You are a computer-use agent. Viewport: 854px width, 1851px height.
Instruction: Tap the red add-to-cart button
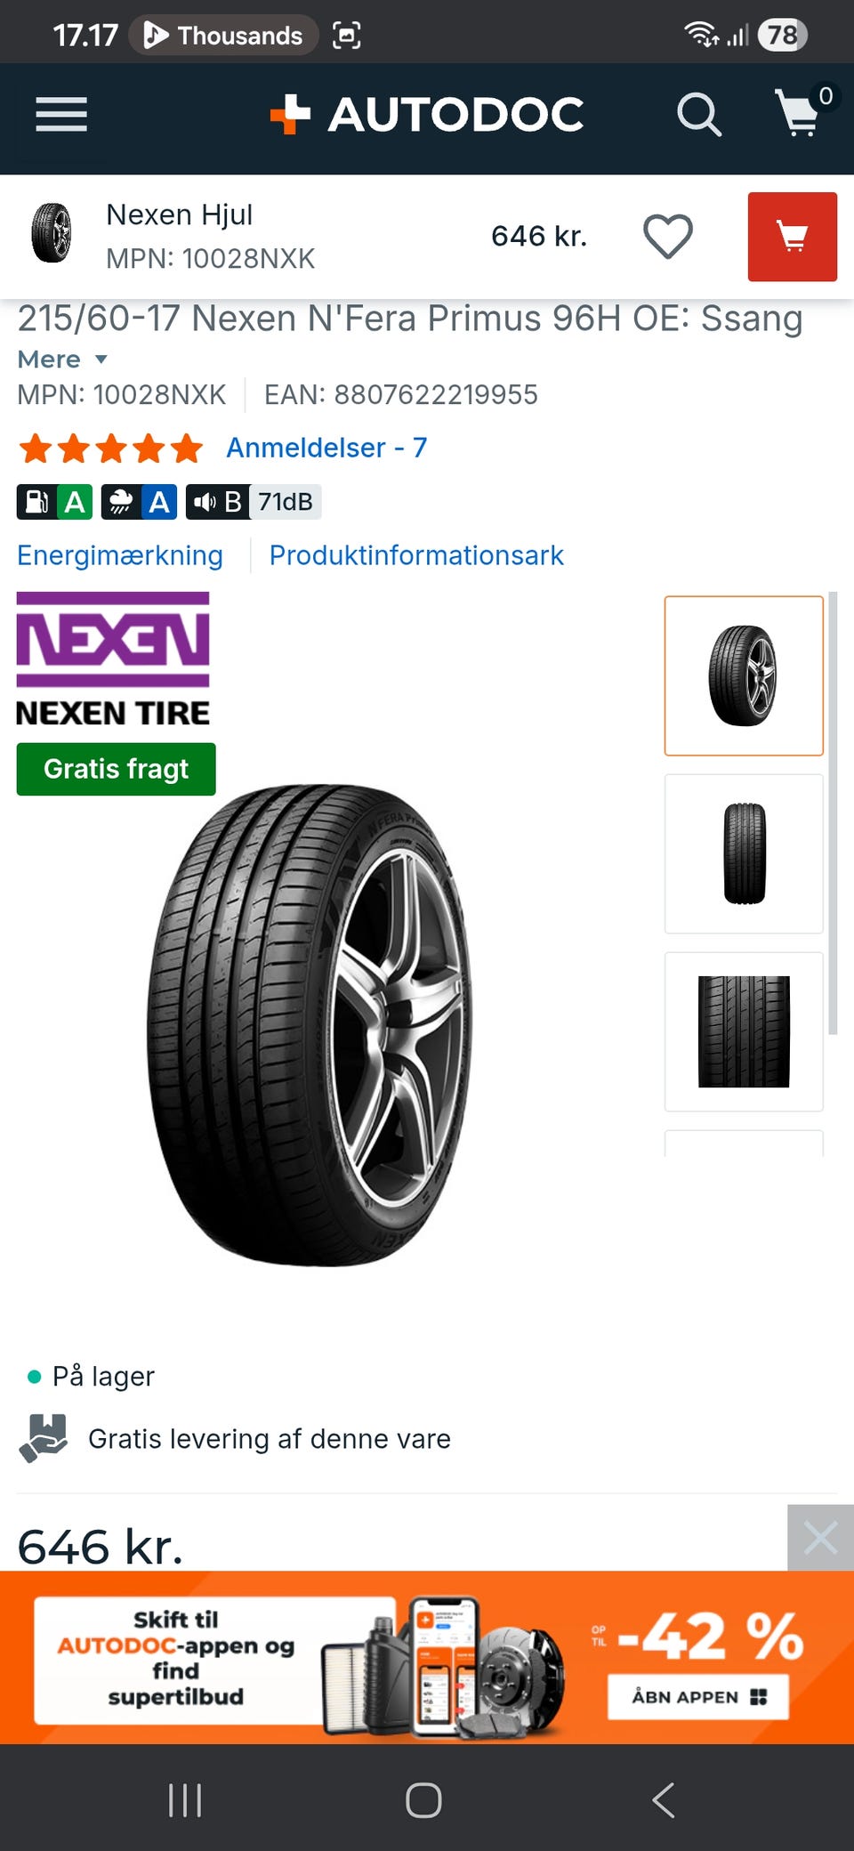792,237
